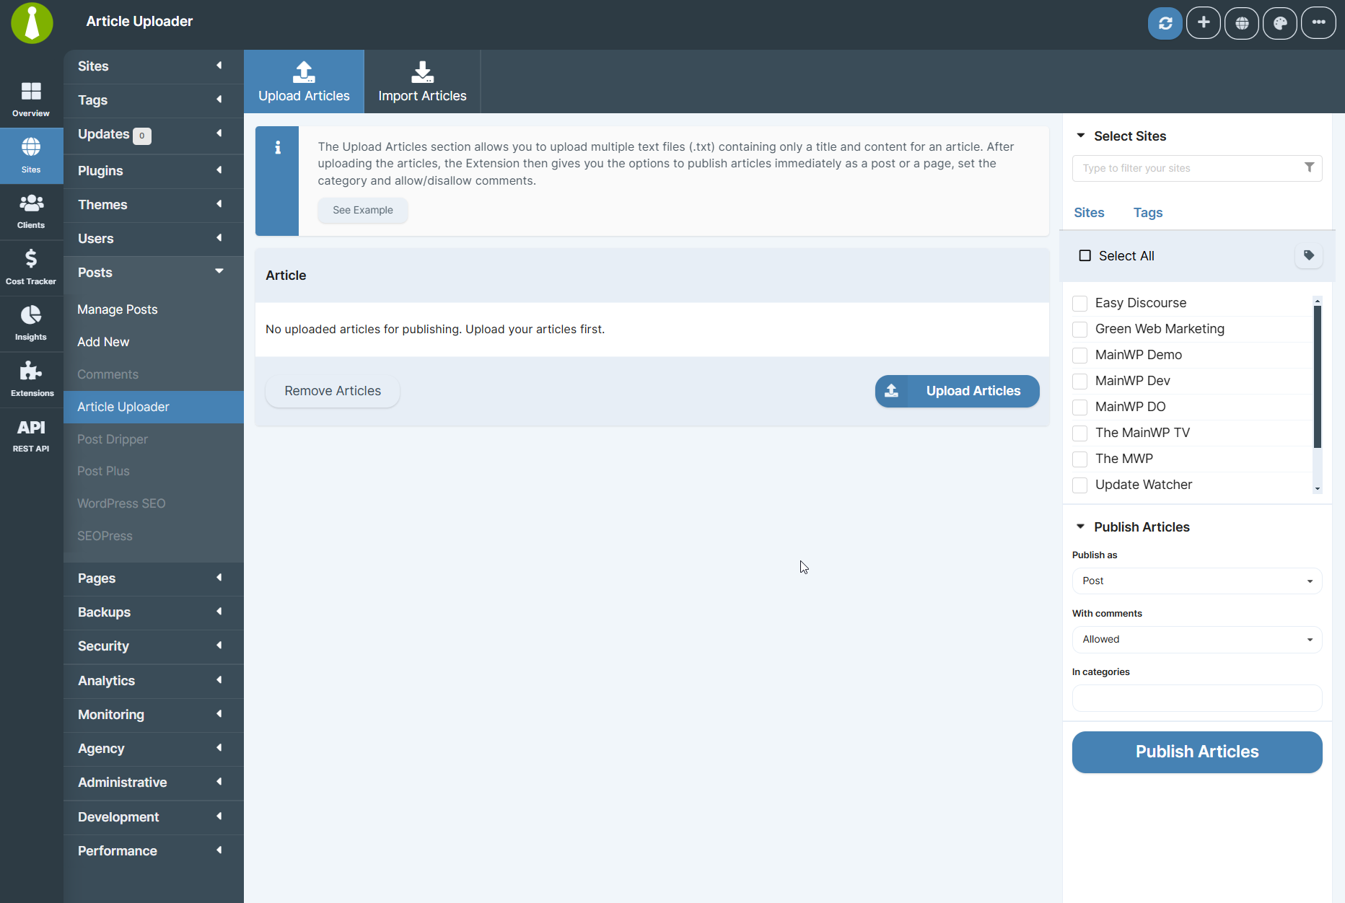Viewport: 1345px width, 903px height.
Task: Click the ellipsis options icon
Action: coord(1318,22)
